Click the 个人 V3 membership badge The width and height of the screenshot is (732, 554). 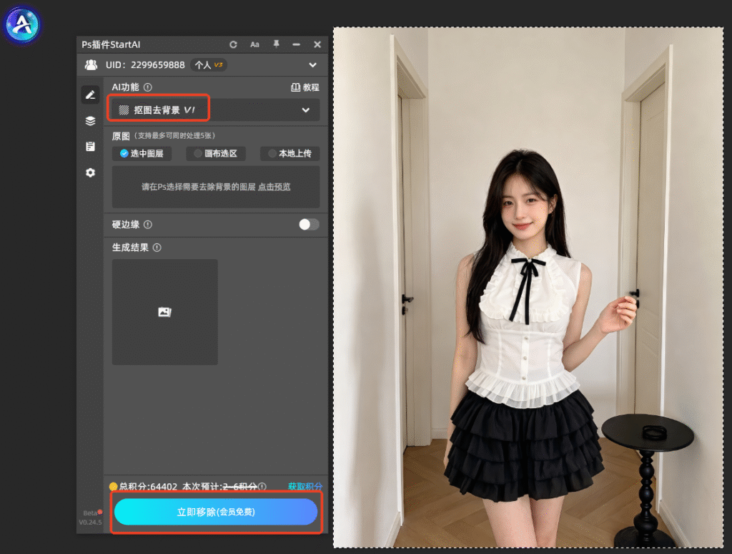209,65
